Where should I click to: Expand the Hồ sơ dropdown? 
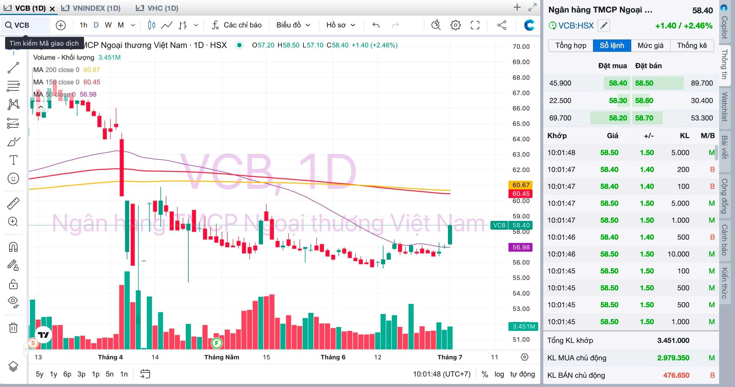point(341,25)
